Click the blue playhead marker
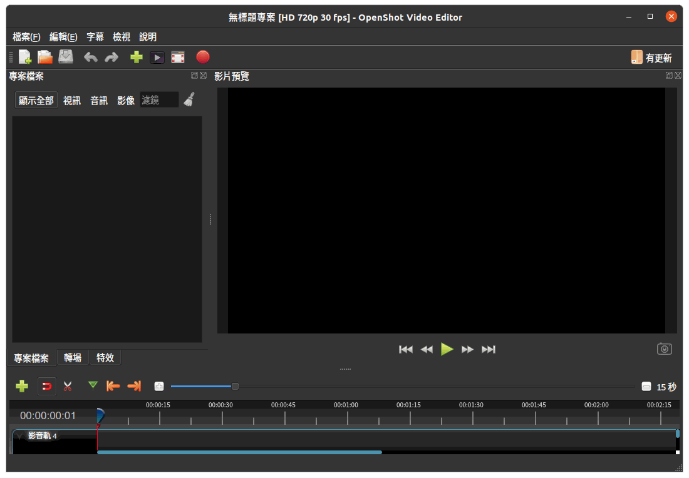 (x=100, y=415)
